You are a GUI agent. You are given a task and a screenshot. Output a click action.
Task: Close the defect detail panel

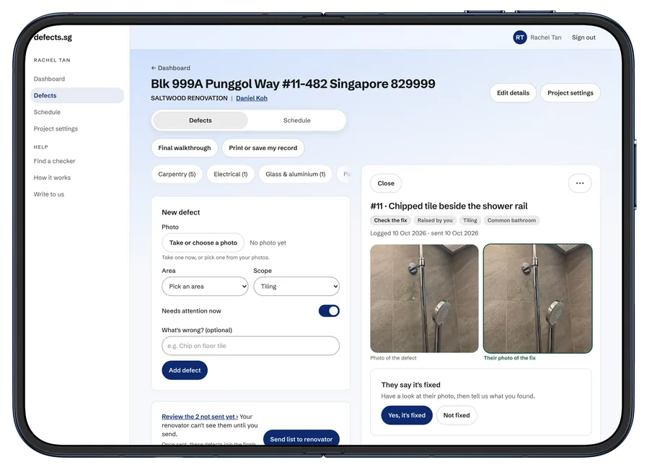386,183
